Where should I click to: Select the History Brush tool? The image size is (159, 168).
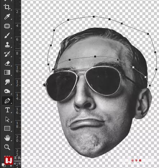(7, 54)
